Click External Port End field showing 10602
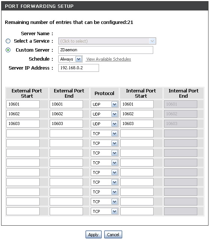 coord(66,114)
